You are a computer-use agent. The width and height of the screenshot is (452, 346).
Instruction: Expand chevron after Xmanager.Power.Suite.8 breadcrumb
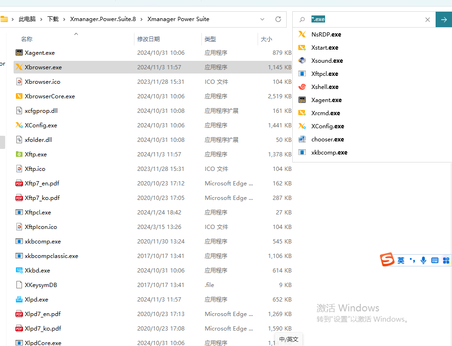tap(141, 19)
